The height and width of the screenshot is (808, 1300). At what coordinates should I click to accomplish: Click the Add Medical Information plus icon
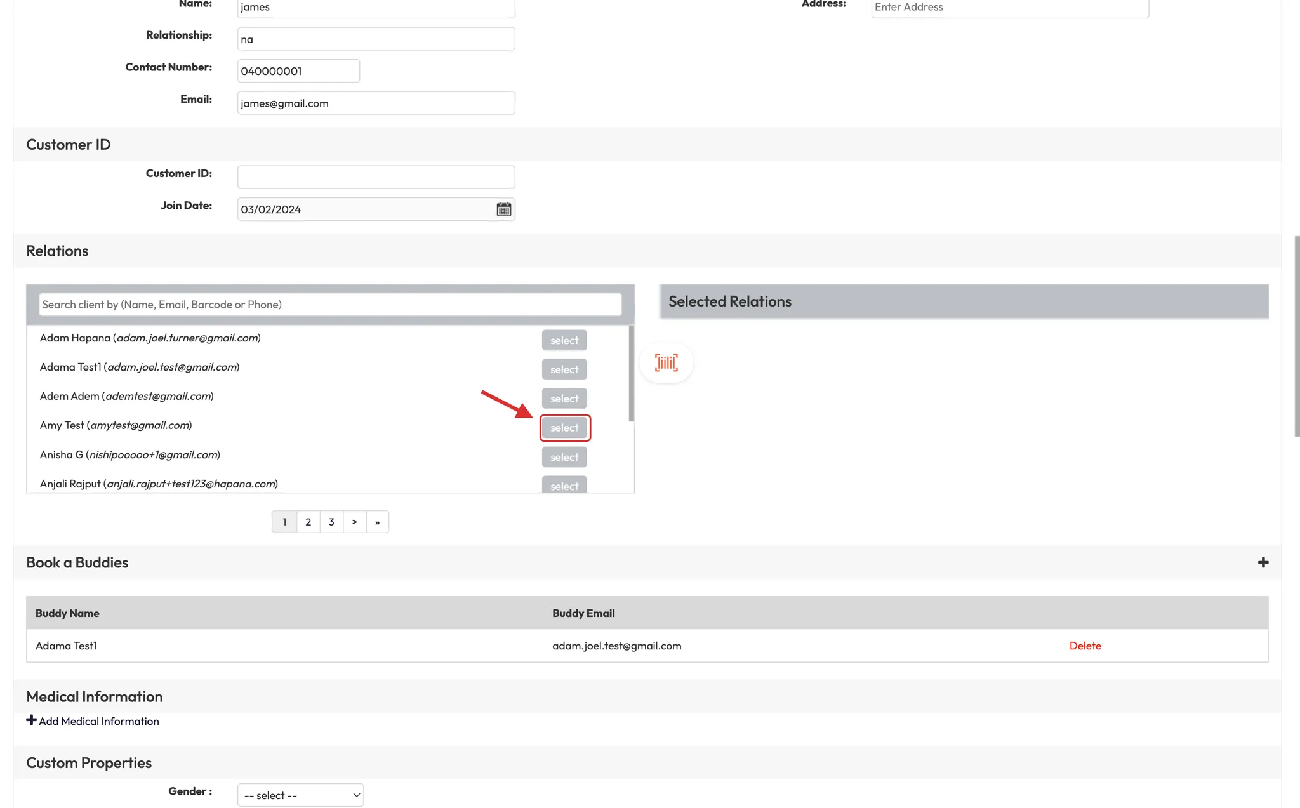click(x=31, y=720)
